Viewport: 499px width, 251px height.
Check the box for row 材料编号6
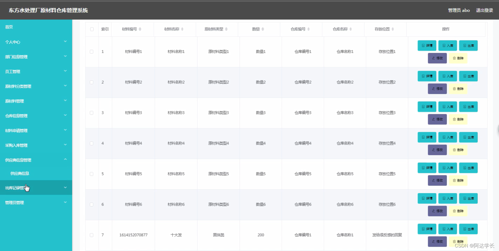point(92,204)
